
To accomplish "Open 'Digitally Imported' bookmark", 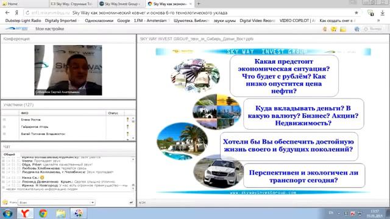I will coord(61,21).
